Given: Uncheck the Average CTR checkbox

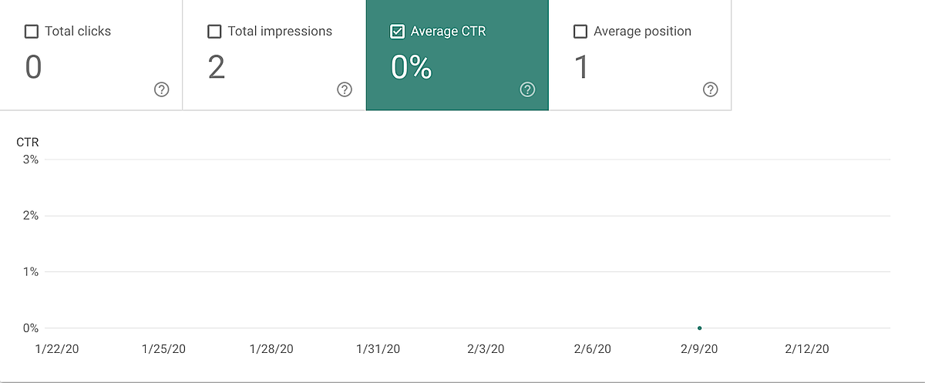Looking at the screenshot, I should click(x=397, y=32).
